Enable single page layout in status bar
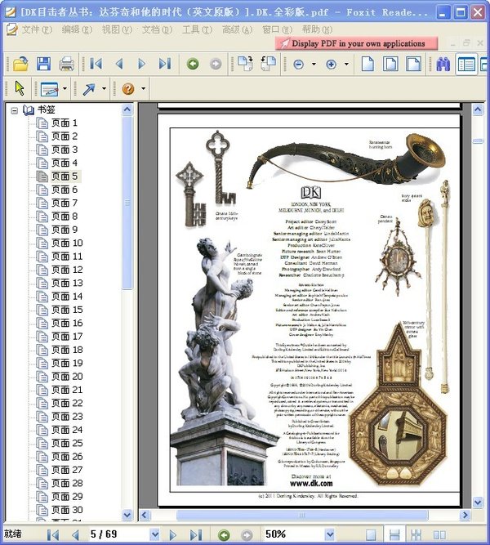 click(x=371, y=534)
